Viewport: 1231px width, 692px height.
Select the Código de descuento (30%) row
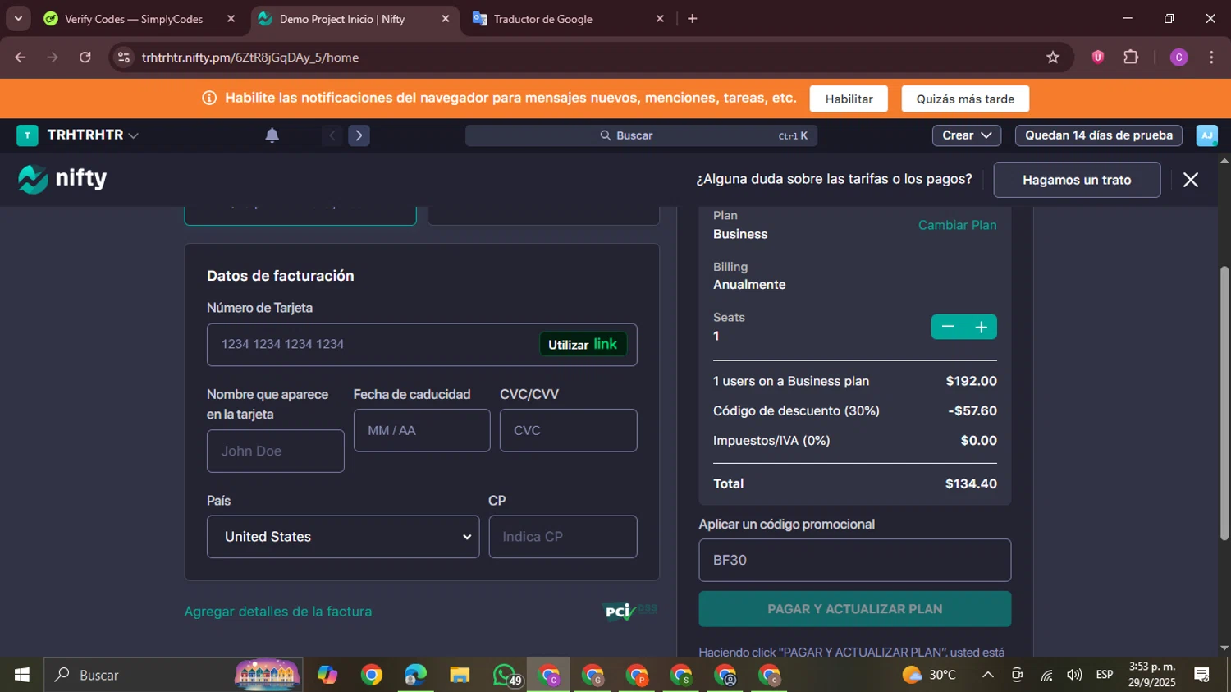[854, 410]
